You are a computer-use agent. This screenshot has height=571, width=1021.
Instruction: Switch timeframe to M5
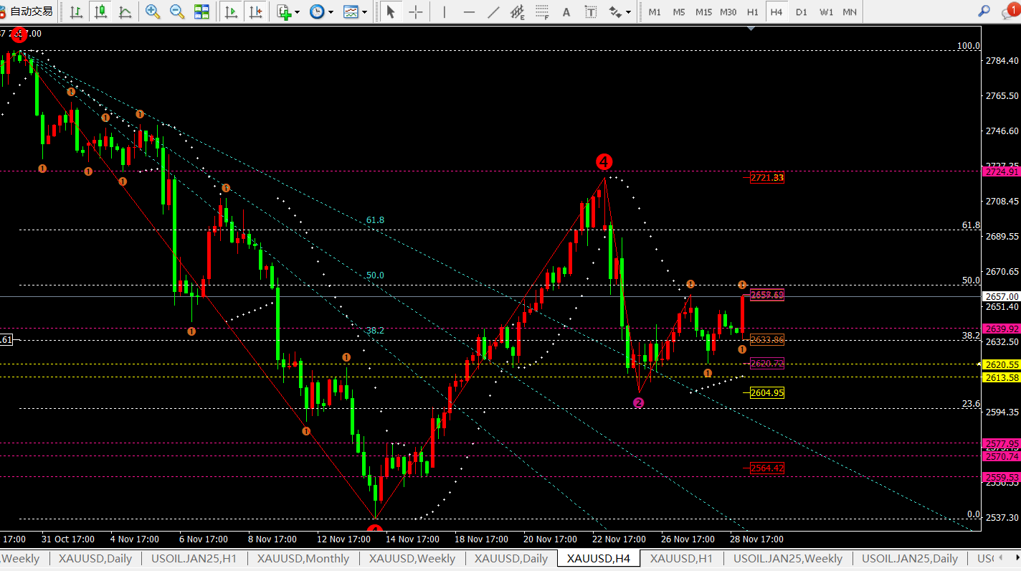point(679,11)
